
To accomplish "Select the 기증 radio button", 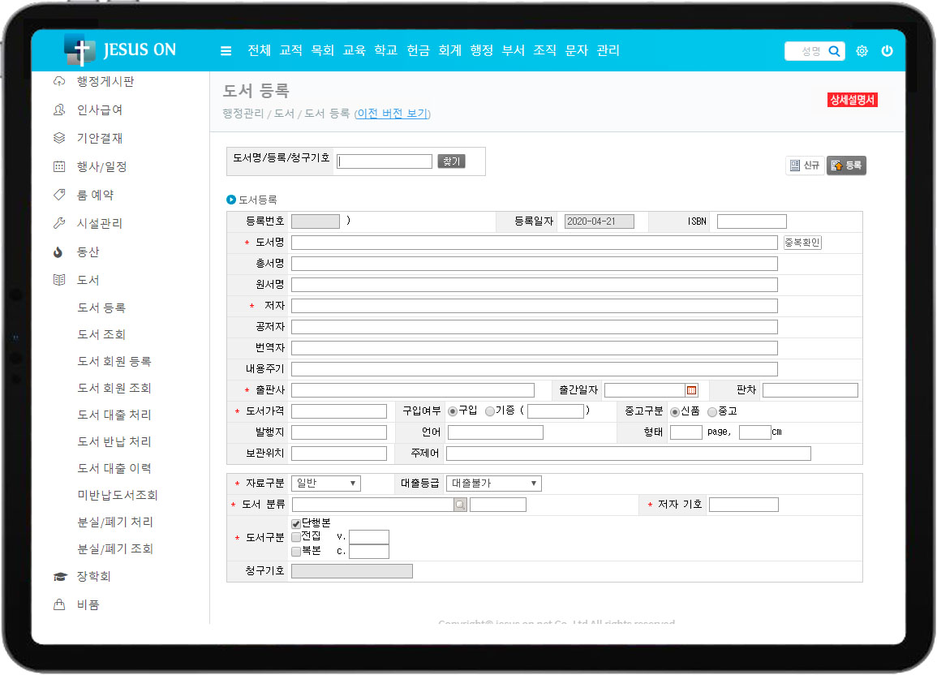I will (489, 411).
